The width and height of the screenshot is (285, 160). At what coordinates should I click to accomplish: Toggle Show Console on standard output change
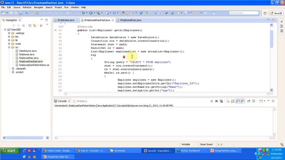tap(237, 101)
